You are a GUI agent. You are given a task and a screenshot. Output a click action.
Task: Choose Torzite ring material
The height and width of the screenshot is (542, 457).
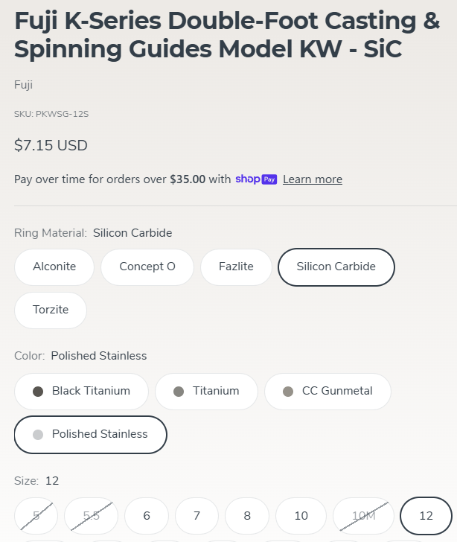[x=51, y=310]
